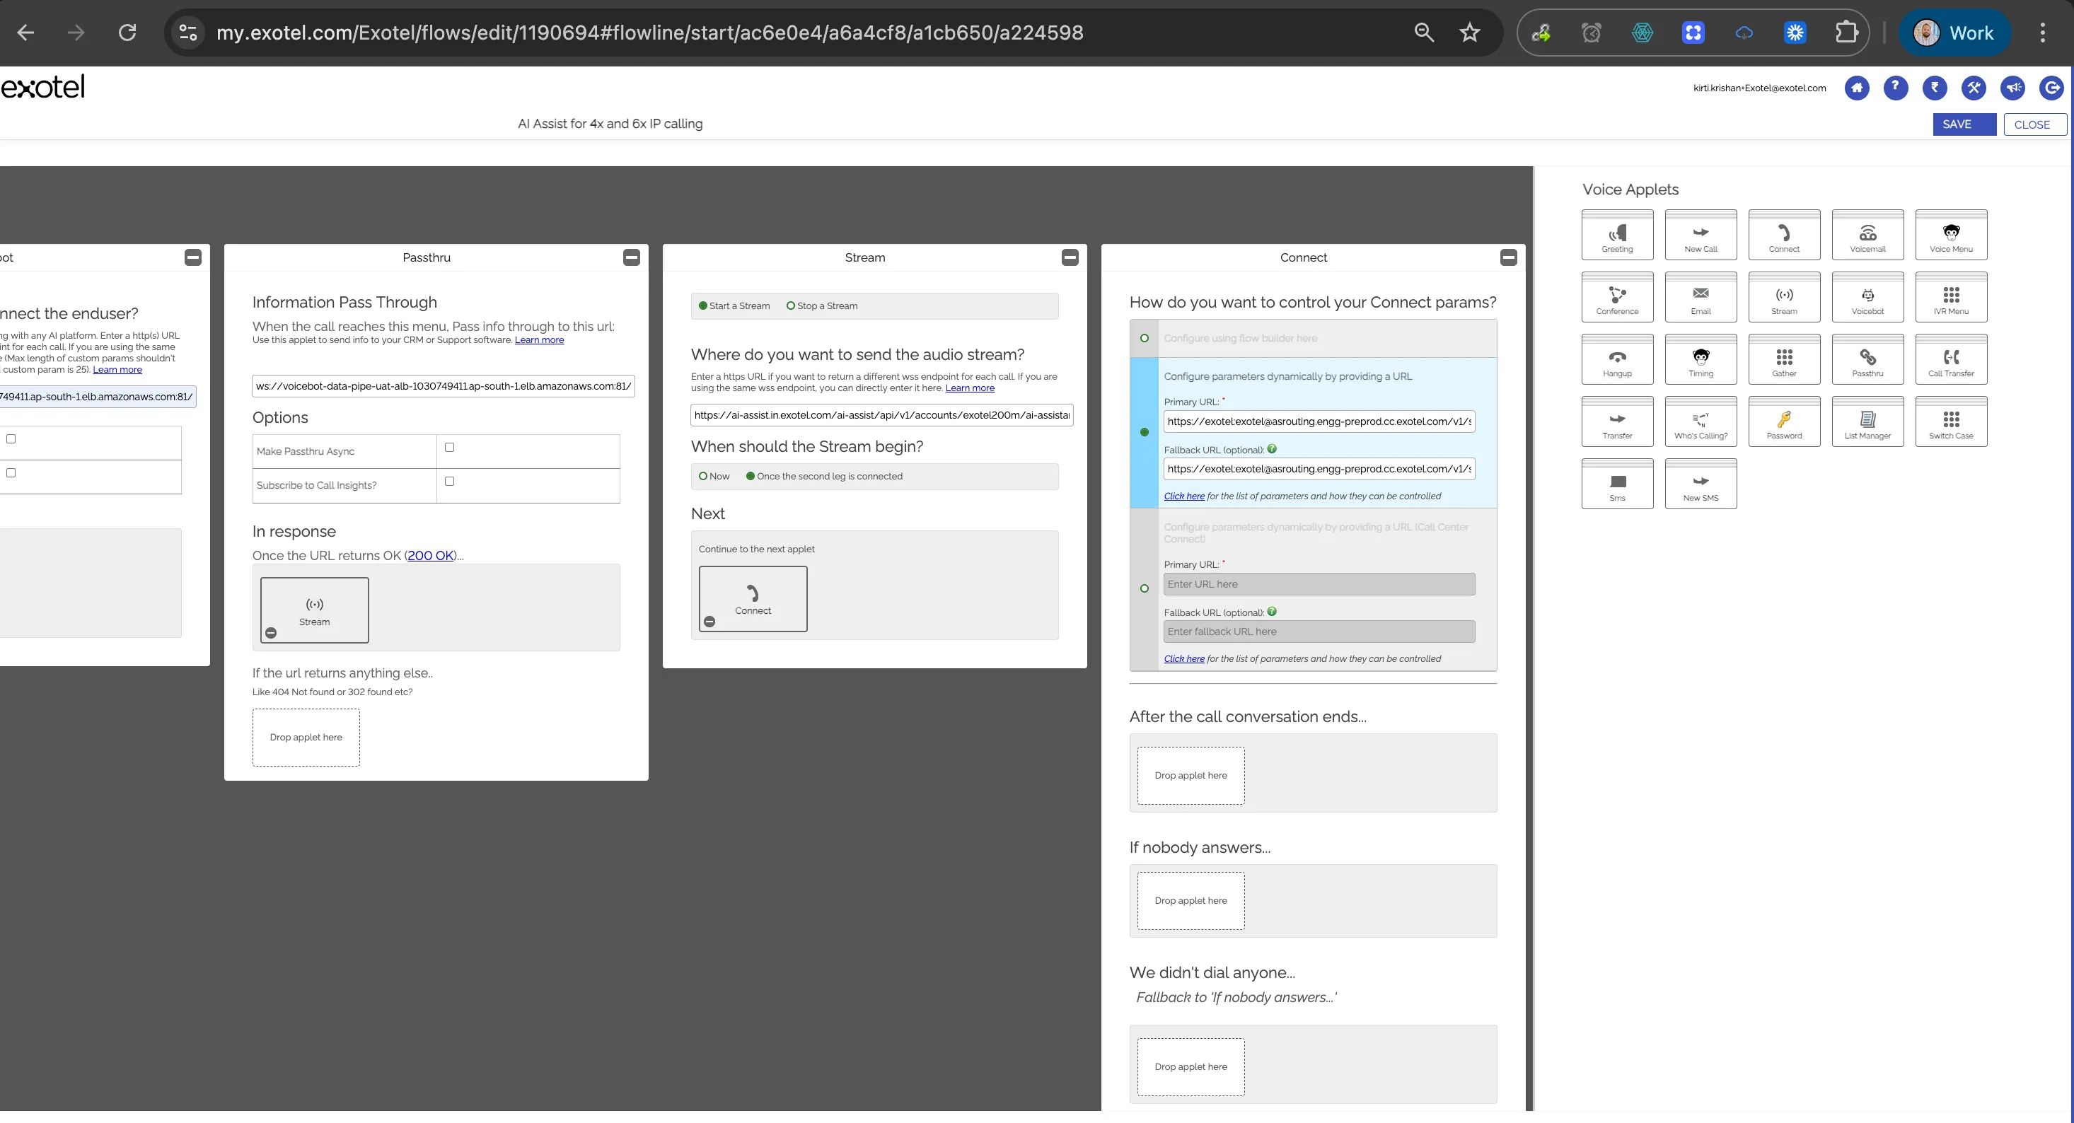Image resolution: width=2074 pixels, height=1123 pixels.
Task: Select Configure using flow builder radio
Action: pyautogui.click(x=1144, y=338)
